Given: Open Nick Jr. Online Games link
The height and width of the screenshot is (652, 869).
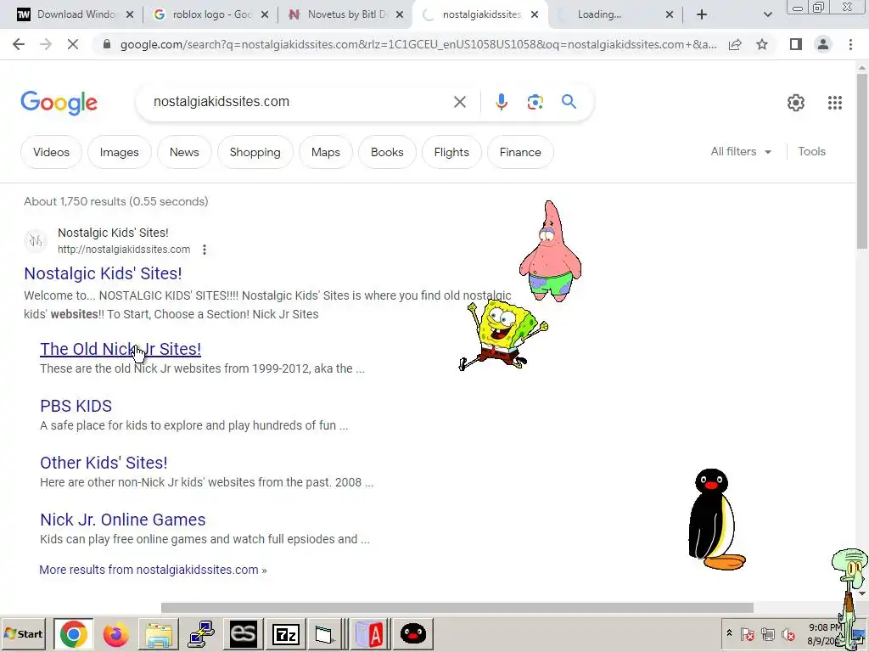Looking at the screenshot, I should [x=122, y=520].
